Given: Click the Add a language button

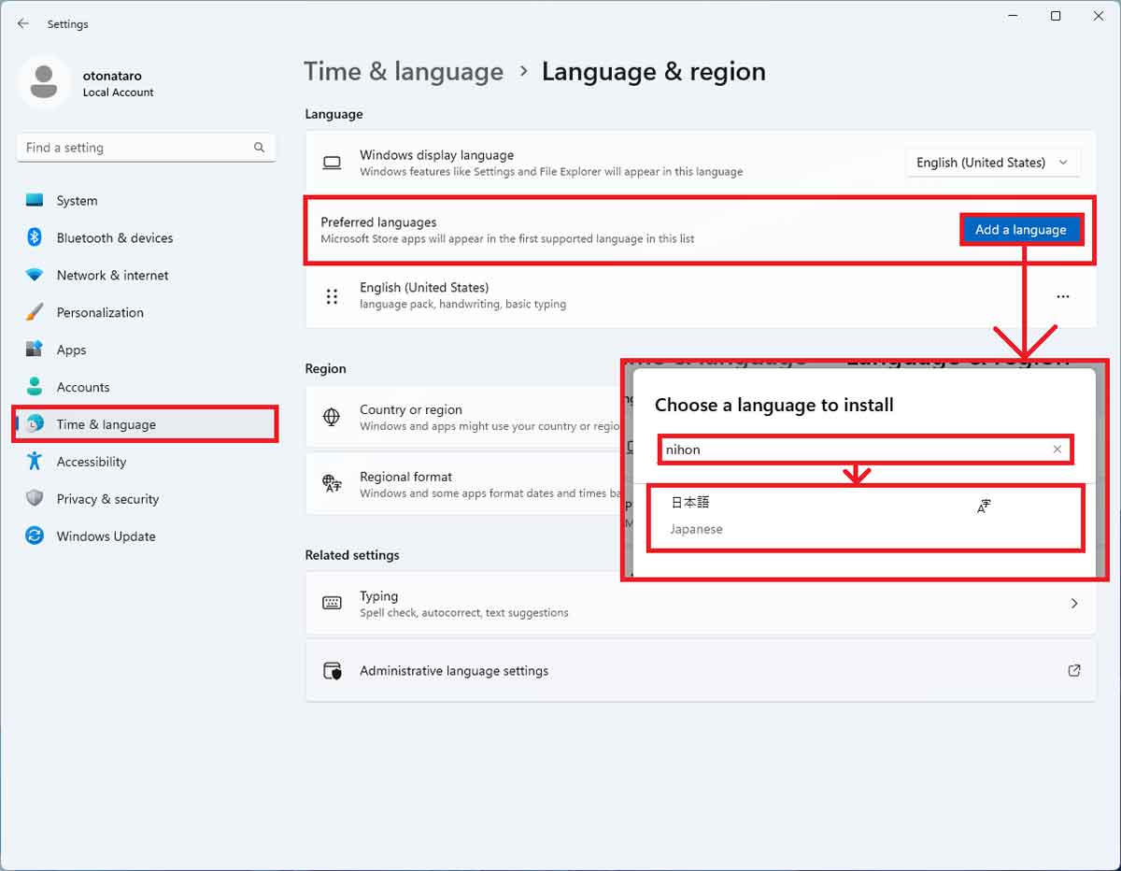Looking at the screenshot, I should 1021,230.
